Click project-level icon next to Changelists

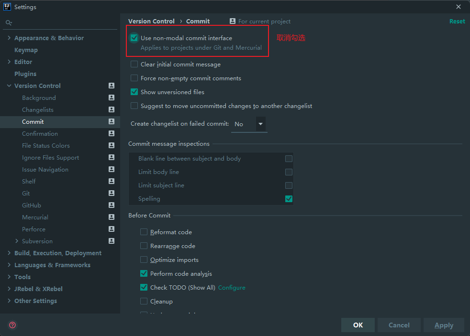pos(112,109)
